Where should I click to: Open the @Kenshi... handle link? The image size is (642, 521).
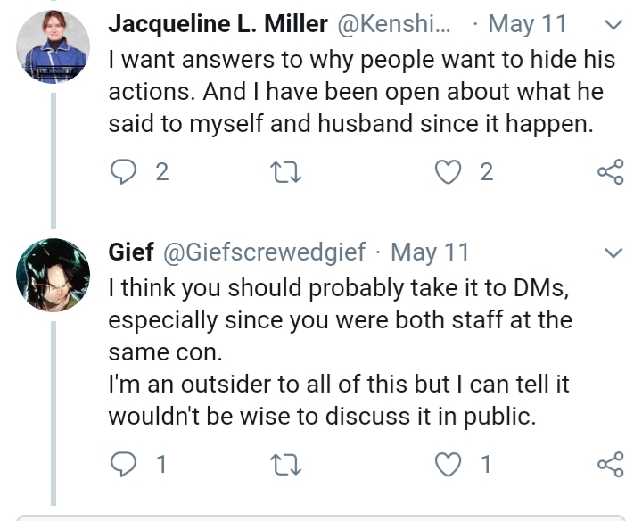394,24
